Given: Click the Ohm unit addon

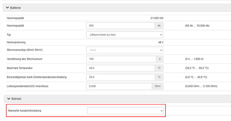Looking at the screenshot, I should tap(158, 86).
